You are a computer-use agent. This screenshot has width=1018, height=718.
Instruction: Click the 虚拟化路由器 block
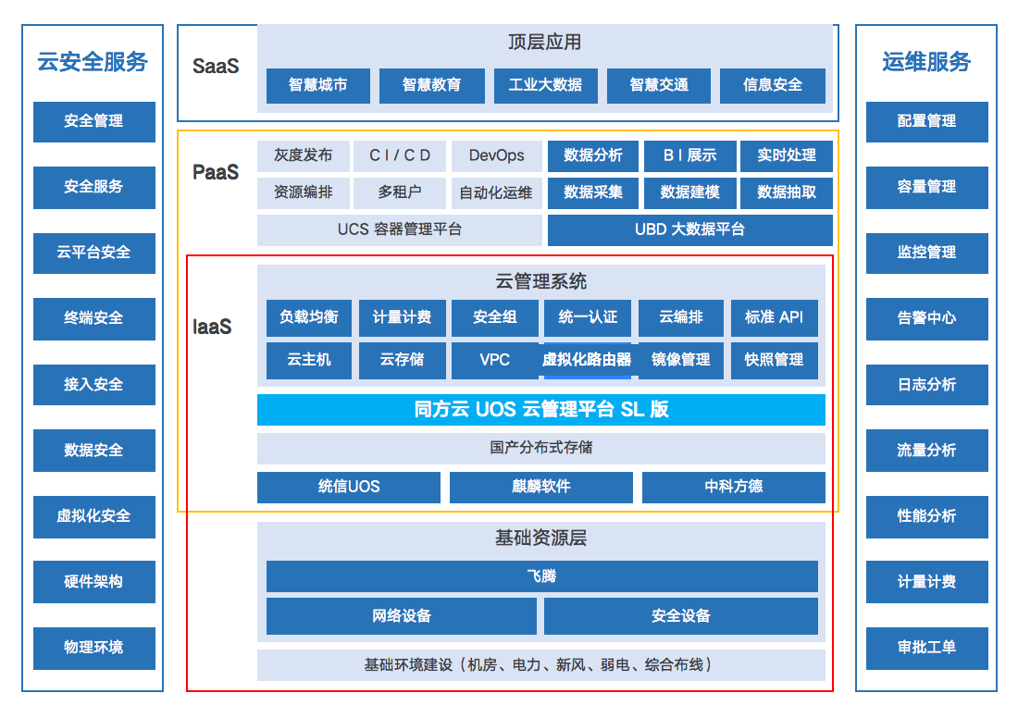[x=588, y=360]
